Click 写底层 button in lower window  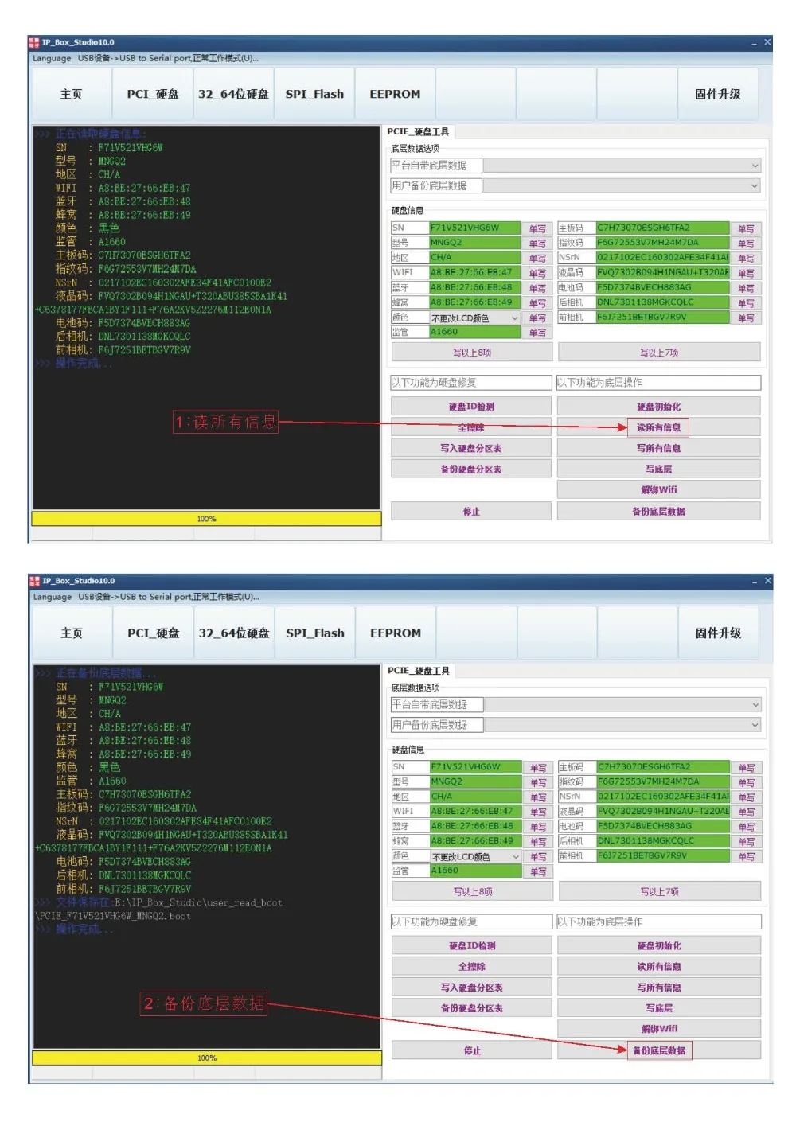click(659, 1008)
